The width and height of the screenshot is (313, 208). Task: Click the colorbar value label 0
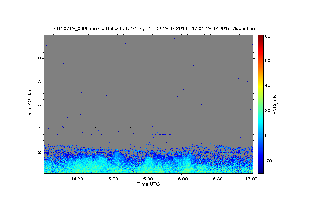point(267,136)
